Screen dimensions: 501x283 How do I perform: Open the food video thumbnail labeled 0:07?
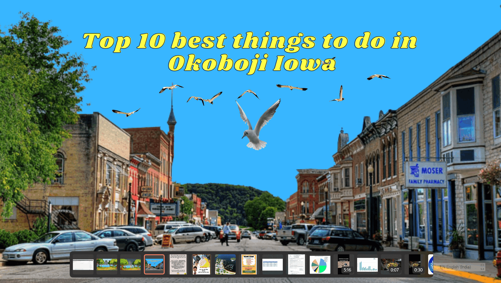coord(391,264)
